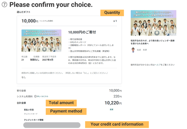Click the x 1 quantity indicator
Screen dimensions: 187x129
tap(115, 21)
